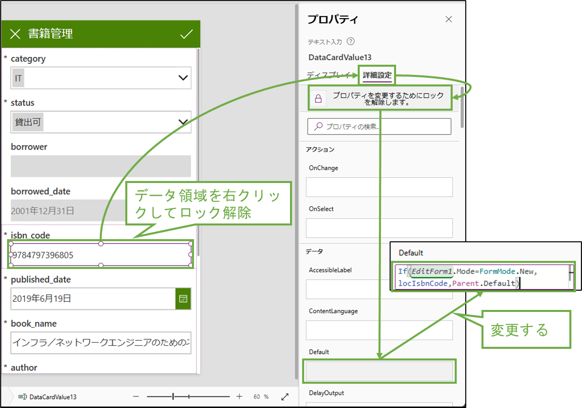Click the fit-to-screen expand icon
Screen dimensions: 582x408
[x=285, y=396]
